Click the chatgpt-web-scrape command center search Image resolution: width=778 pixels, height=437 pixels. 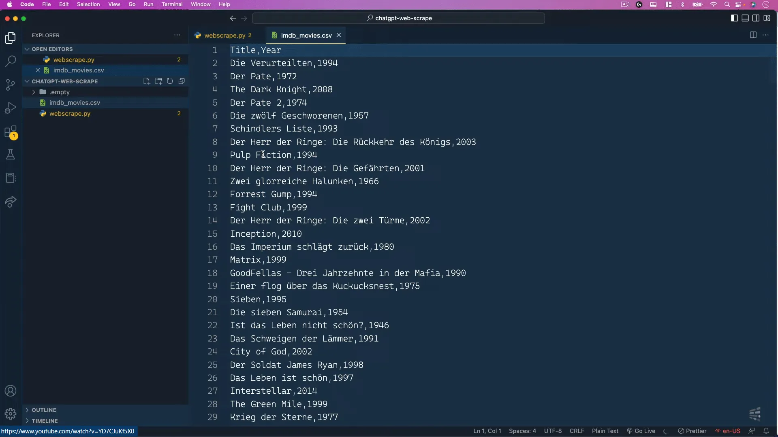pyautogui.click(x=398, y=18)
